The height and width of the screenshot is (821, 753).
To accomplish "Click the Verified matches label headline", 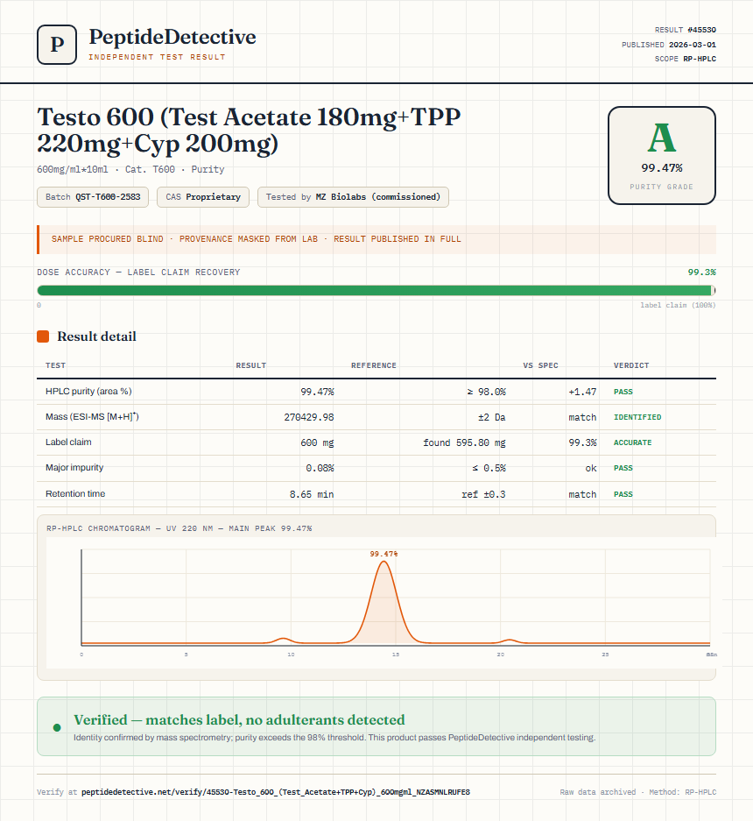I will coord(239,720).
